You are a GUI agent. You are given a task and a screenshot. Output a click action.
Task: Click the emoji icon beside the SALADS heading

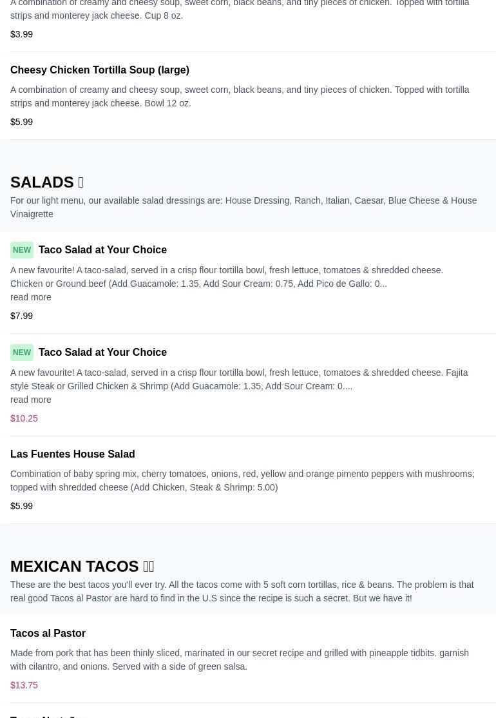81,182
